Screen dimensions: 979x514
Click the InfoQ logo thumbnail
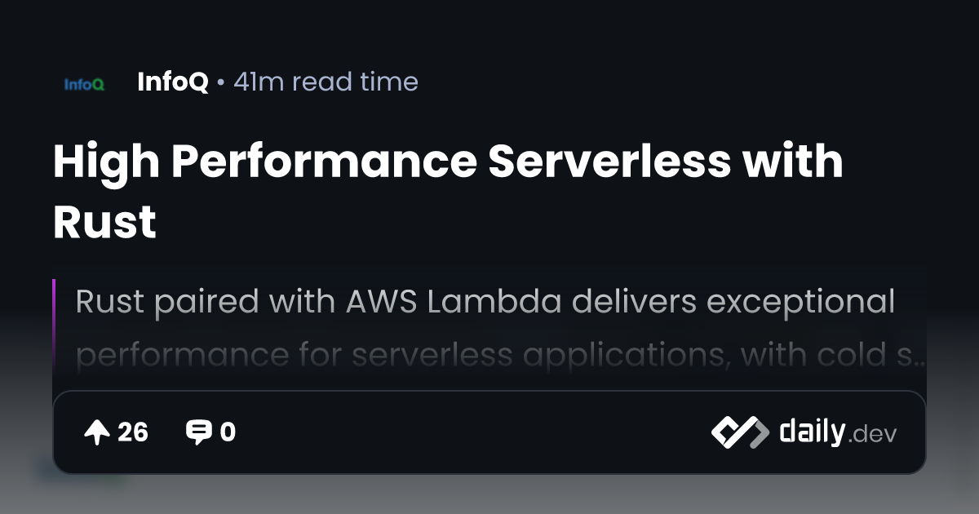point(84,83)
